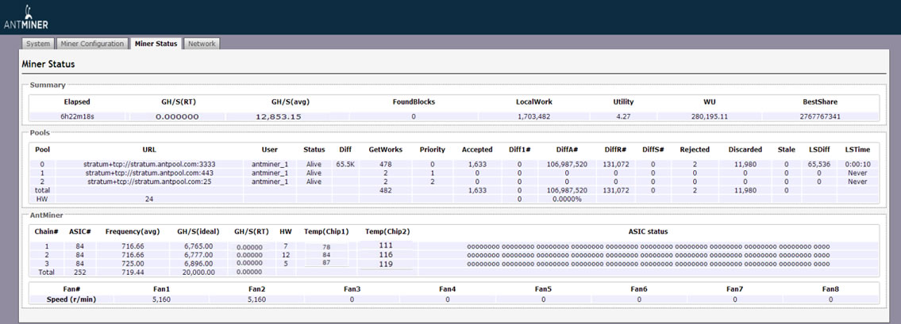Open the System tab
This screenshot has height=324, width=901.
(38, 44)
